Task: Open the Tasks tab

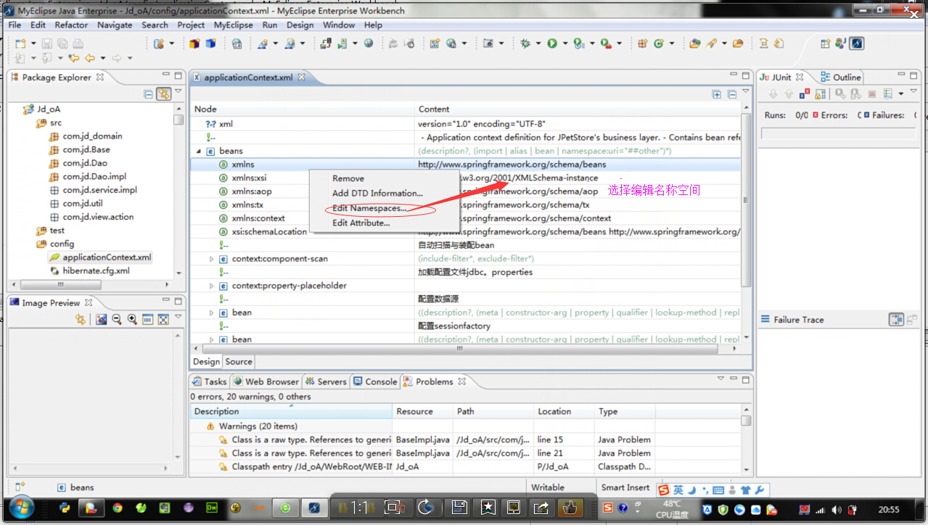Action: (x=209, y=381)
